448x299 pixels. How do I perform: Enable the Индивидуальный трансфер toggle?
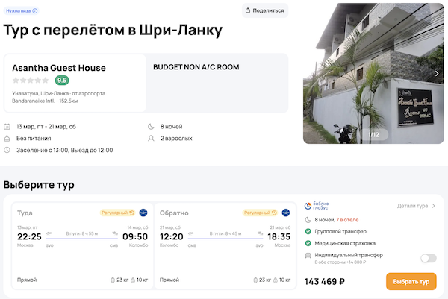tap(428, 258)
